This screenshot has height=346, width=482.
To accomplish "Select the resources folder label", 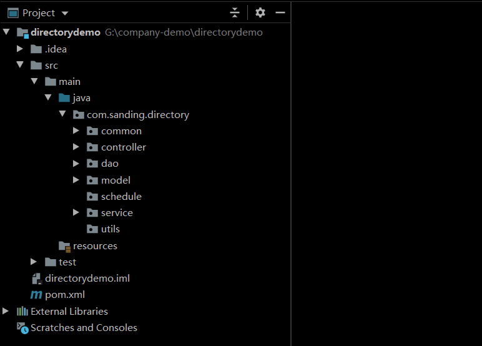I will (95, 246).
